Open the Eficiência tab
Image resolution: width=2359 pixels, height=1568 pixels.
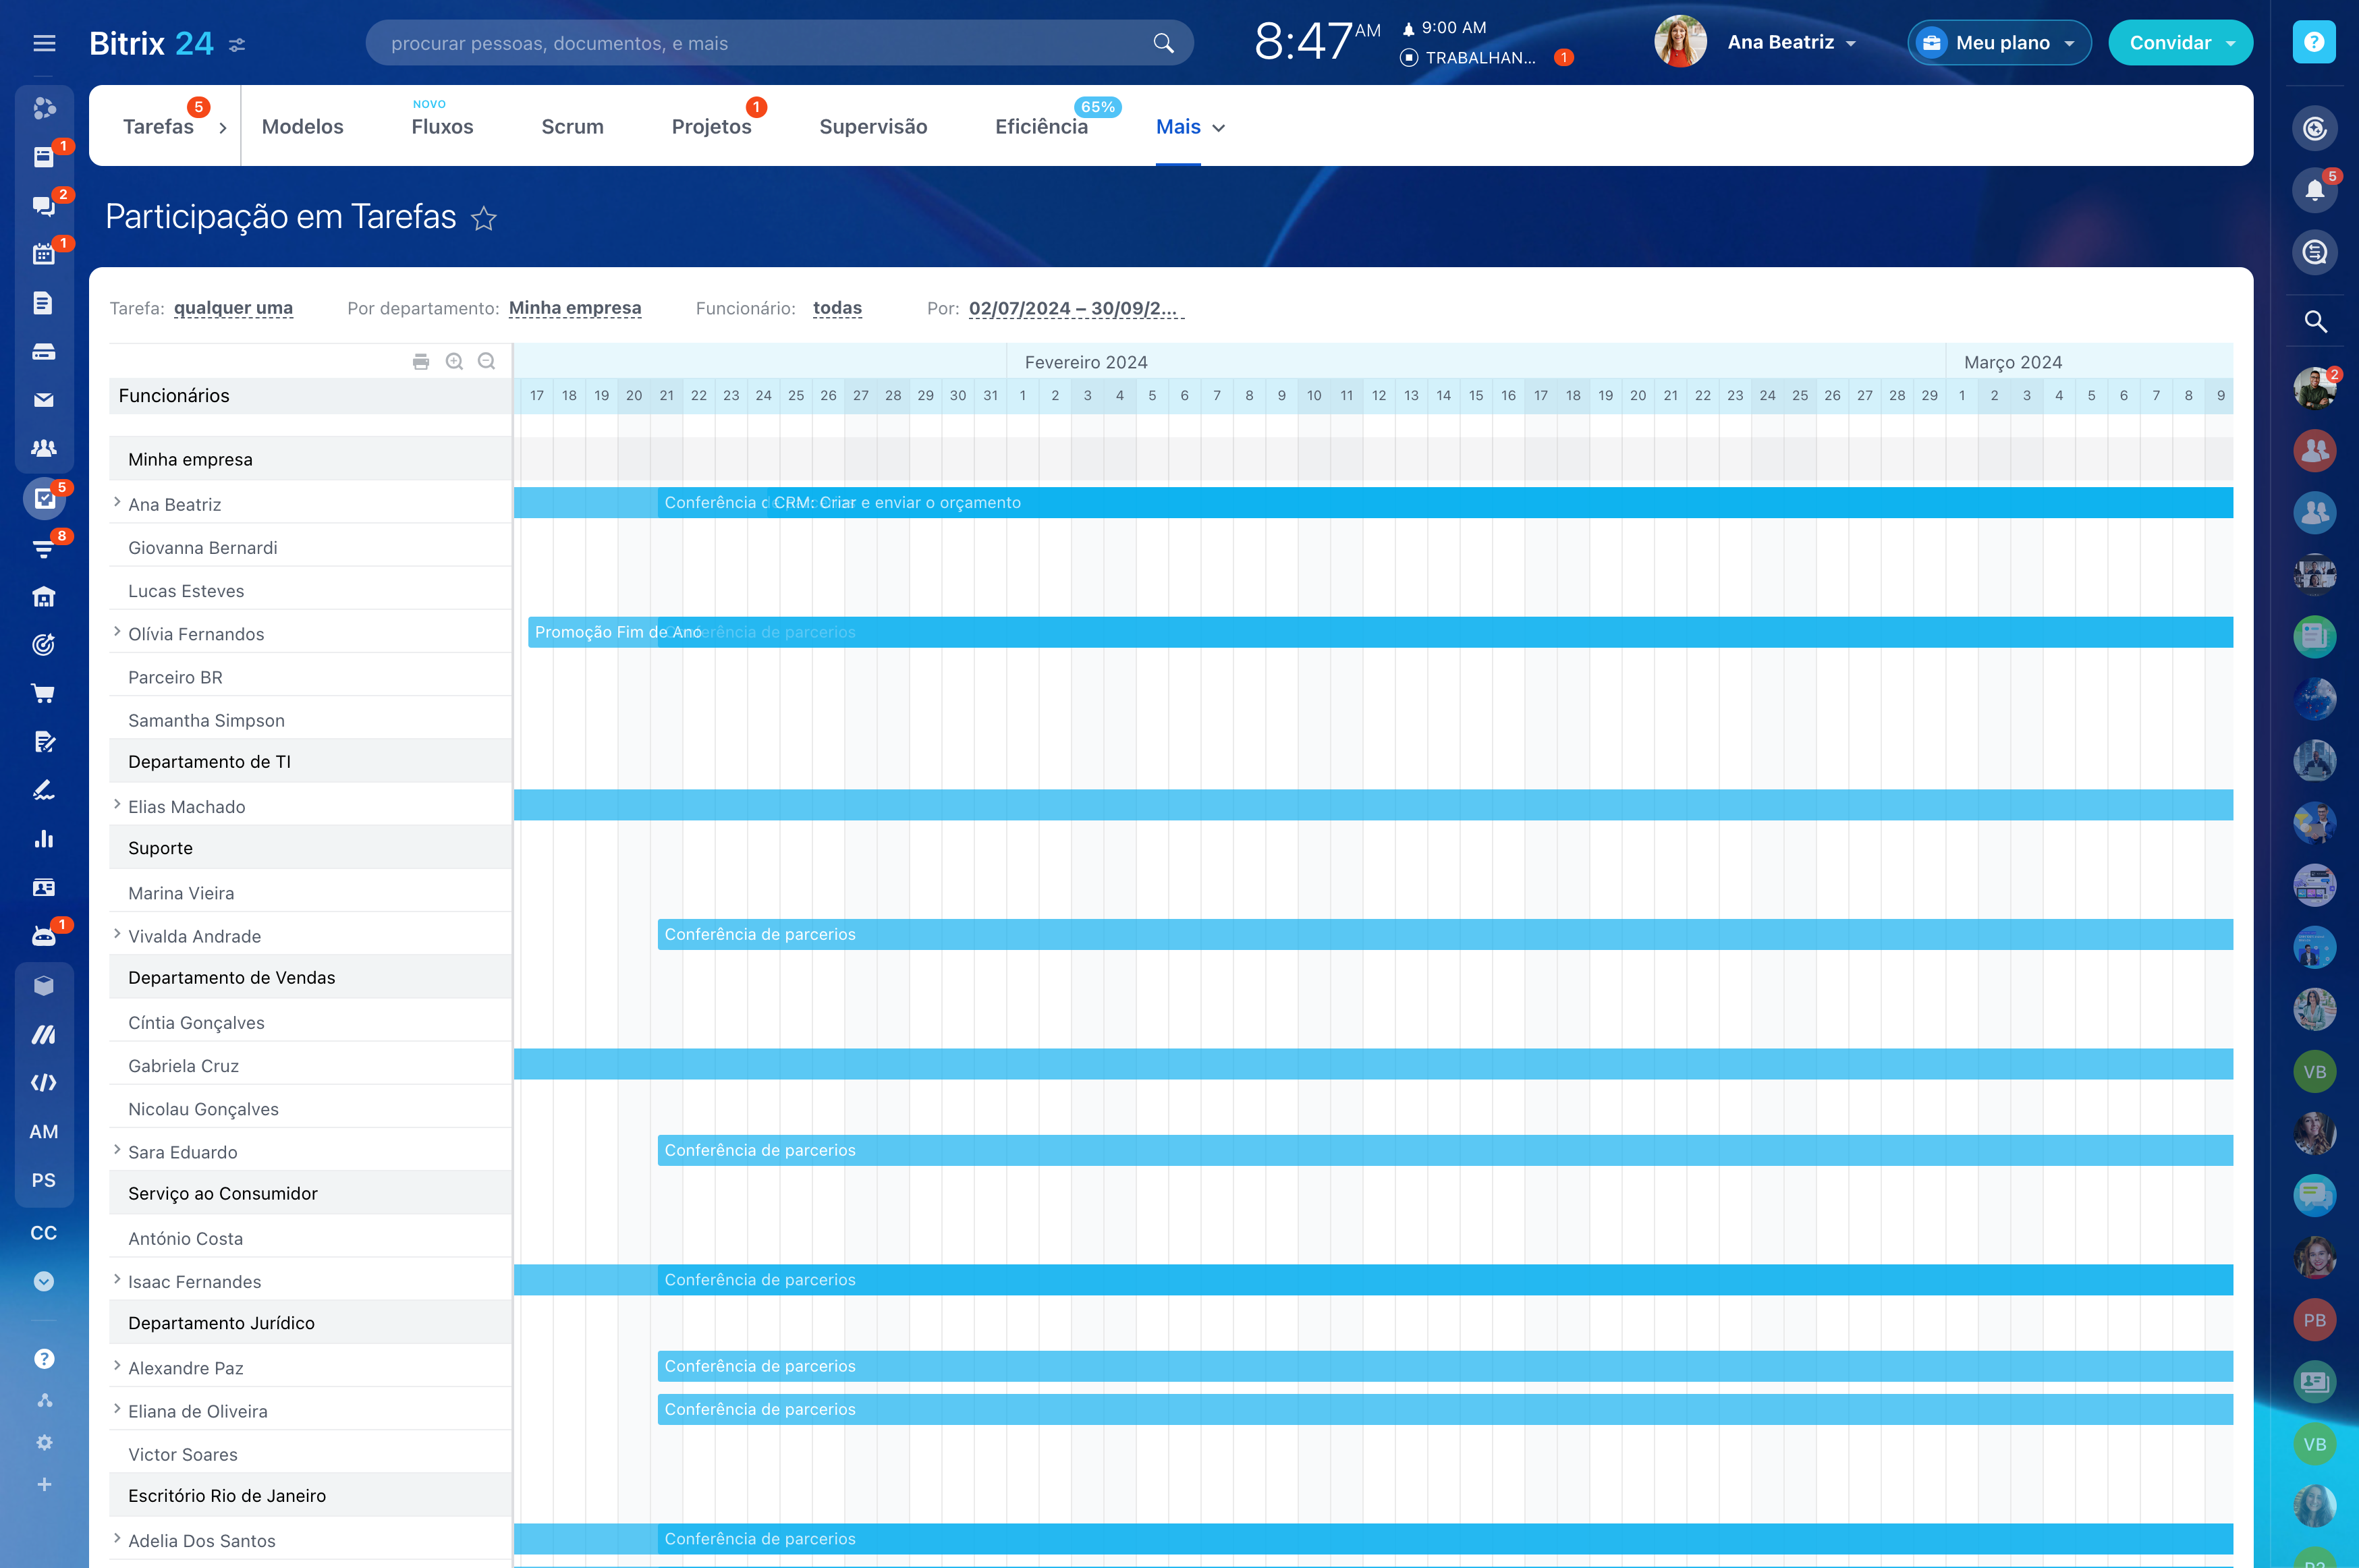(1041, 127)
